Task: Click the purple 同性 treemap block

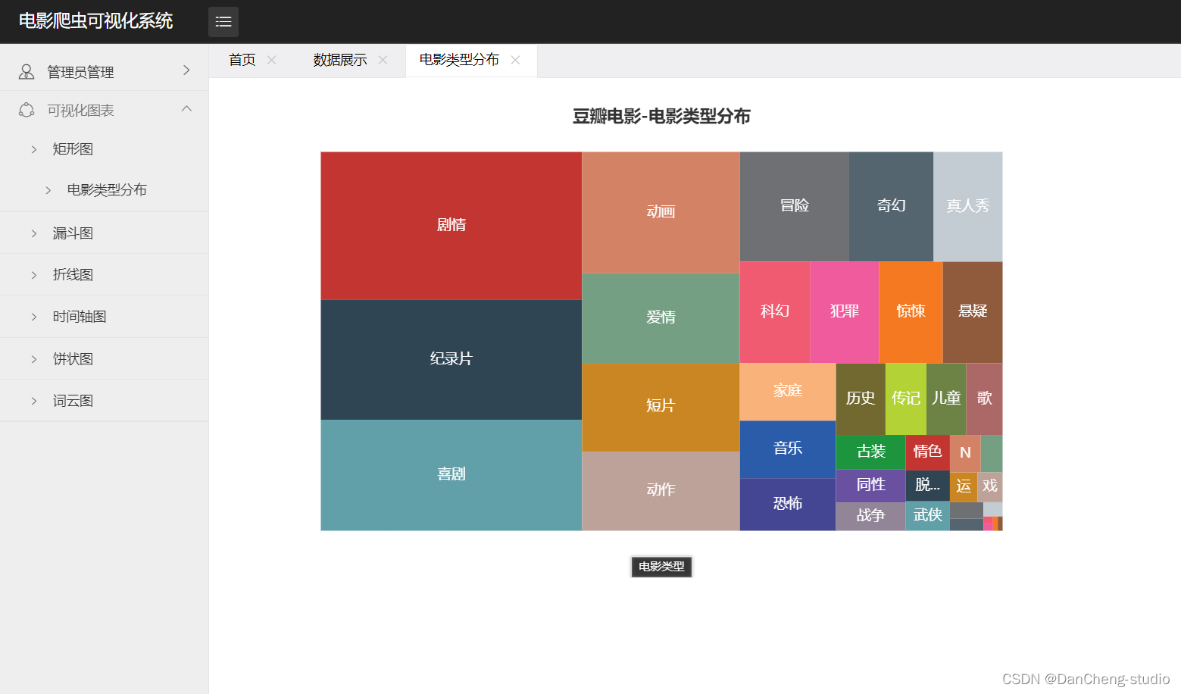Action: tap(871, 486)
